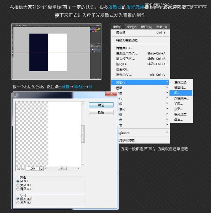Choose 液化(L)... menu entry
Screen dimensions: 211x213
(x=141, y=64)
